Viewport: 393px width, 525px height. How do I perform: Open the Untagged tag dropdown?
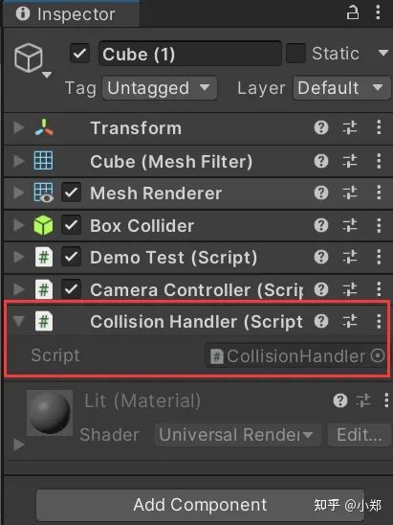160,88
